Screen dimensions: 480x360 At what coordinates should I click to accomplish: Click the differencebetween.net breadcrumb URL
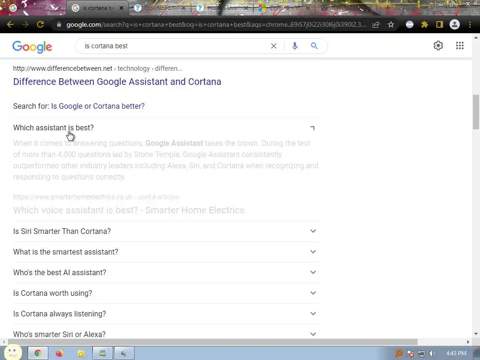click(x=97, y=68)
